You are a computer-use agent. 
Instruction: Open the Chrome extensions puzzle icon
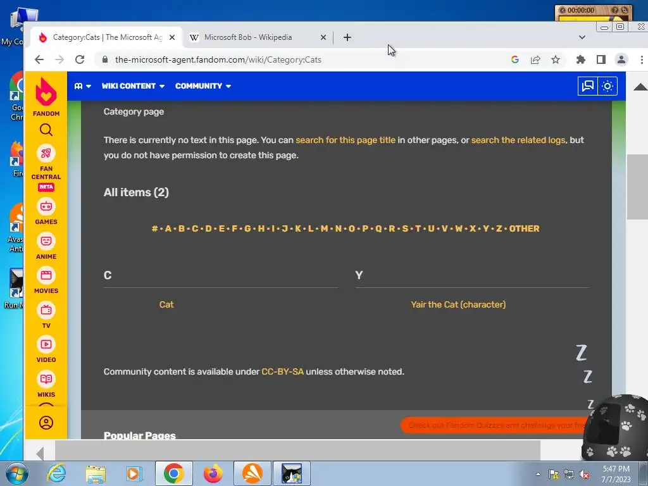tap(581, 59)
